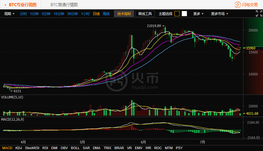
Task: Select ROC indicator
Action: [158, 148]
